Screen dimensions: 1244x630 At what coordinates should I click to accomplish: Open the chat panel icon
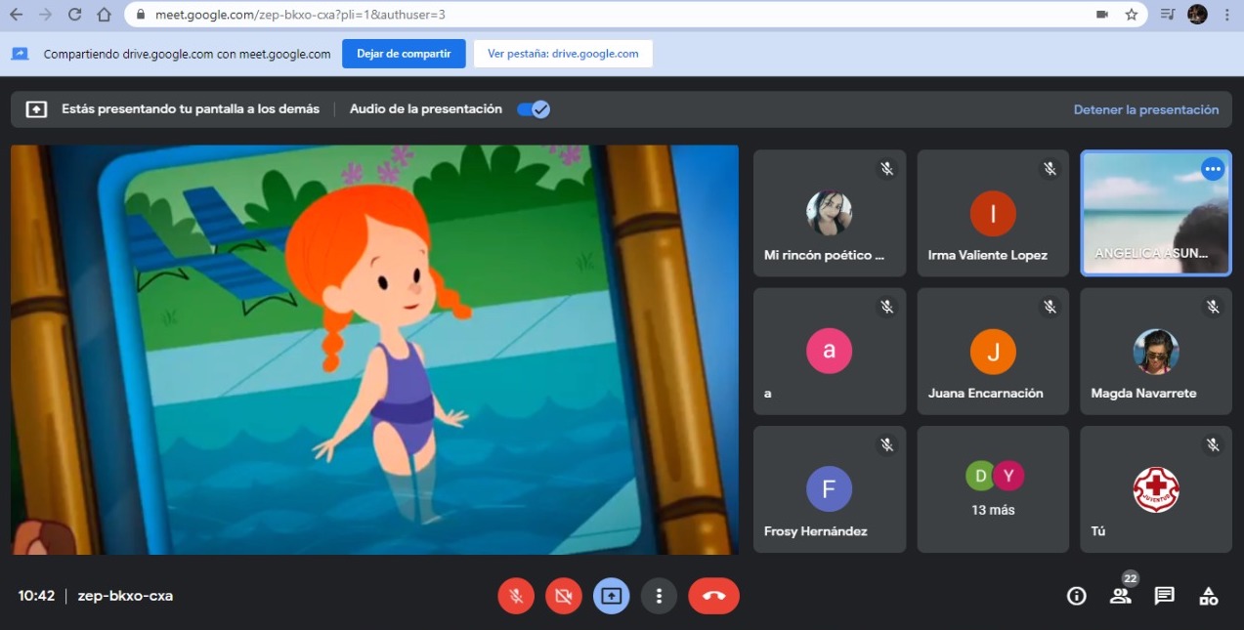[1164, 596]
